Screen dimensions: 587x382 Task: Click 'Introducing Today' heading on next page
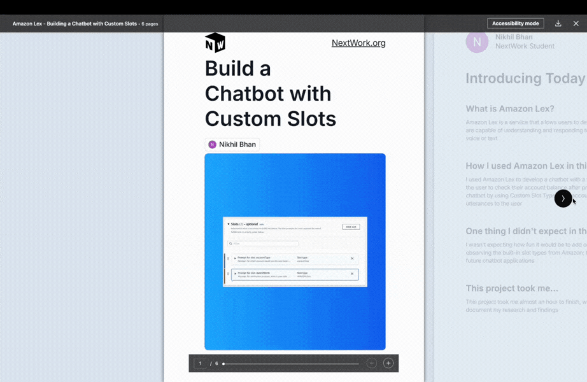[525, 78]
